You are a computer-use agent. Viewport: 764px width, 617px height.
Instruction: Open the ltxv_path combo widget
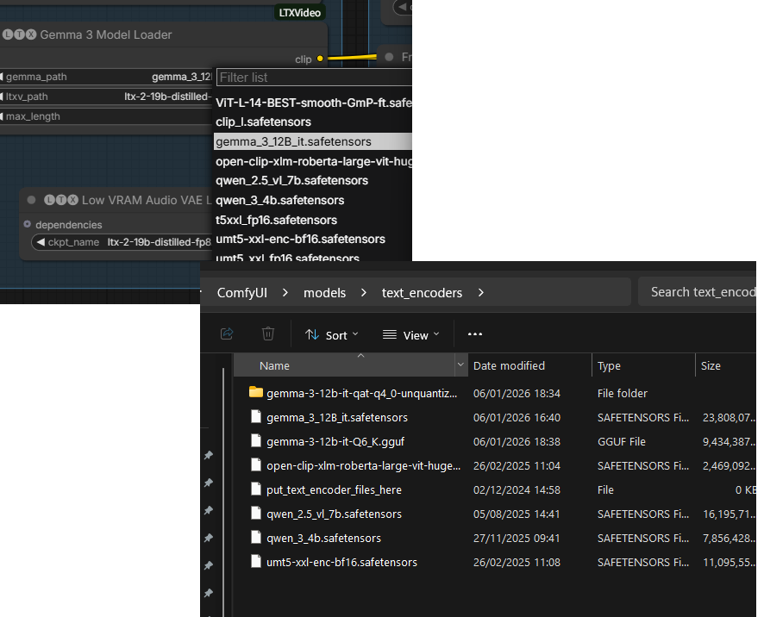point(106,97)
